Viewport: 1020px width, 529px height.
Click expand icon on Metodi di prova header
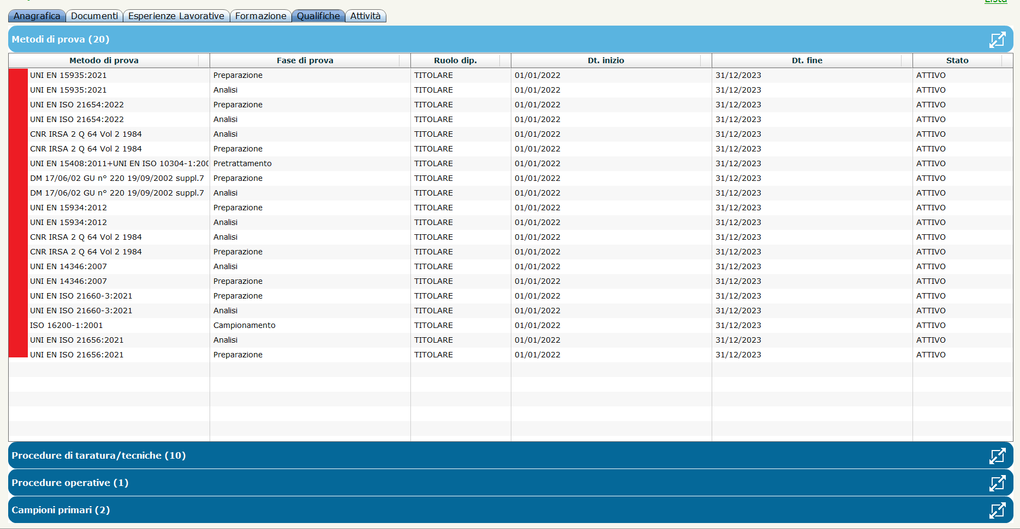click(997, 40)
